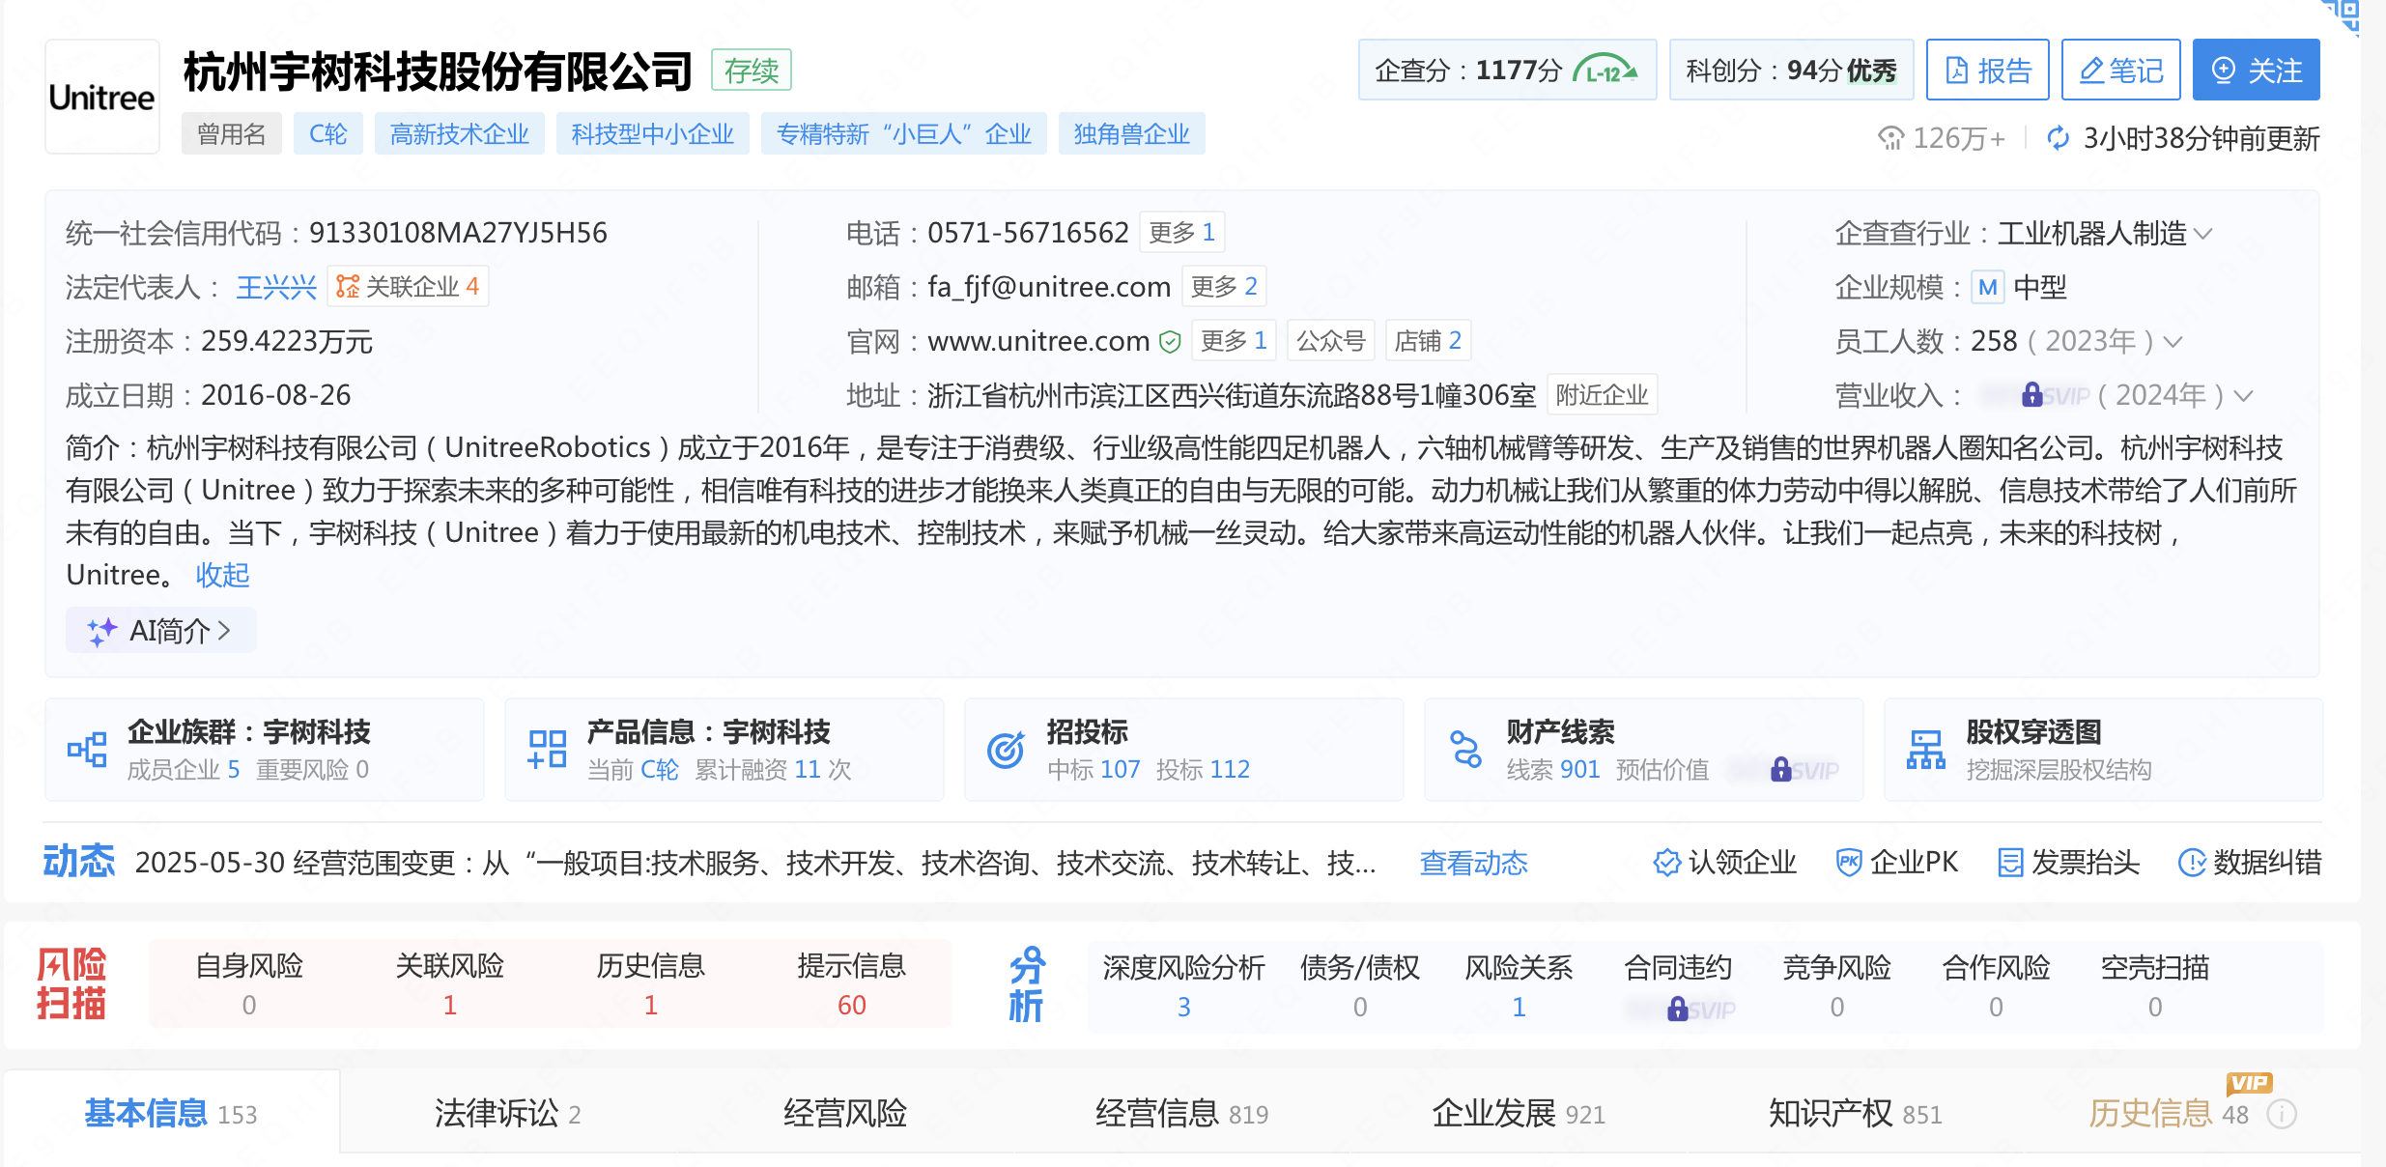
Task: Click SVIP lock under 合同违约
Action: click(1678, 1010)
